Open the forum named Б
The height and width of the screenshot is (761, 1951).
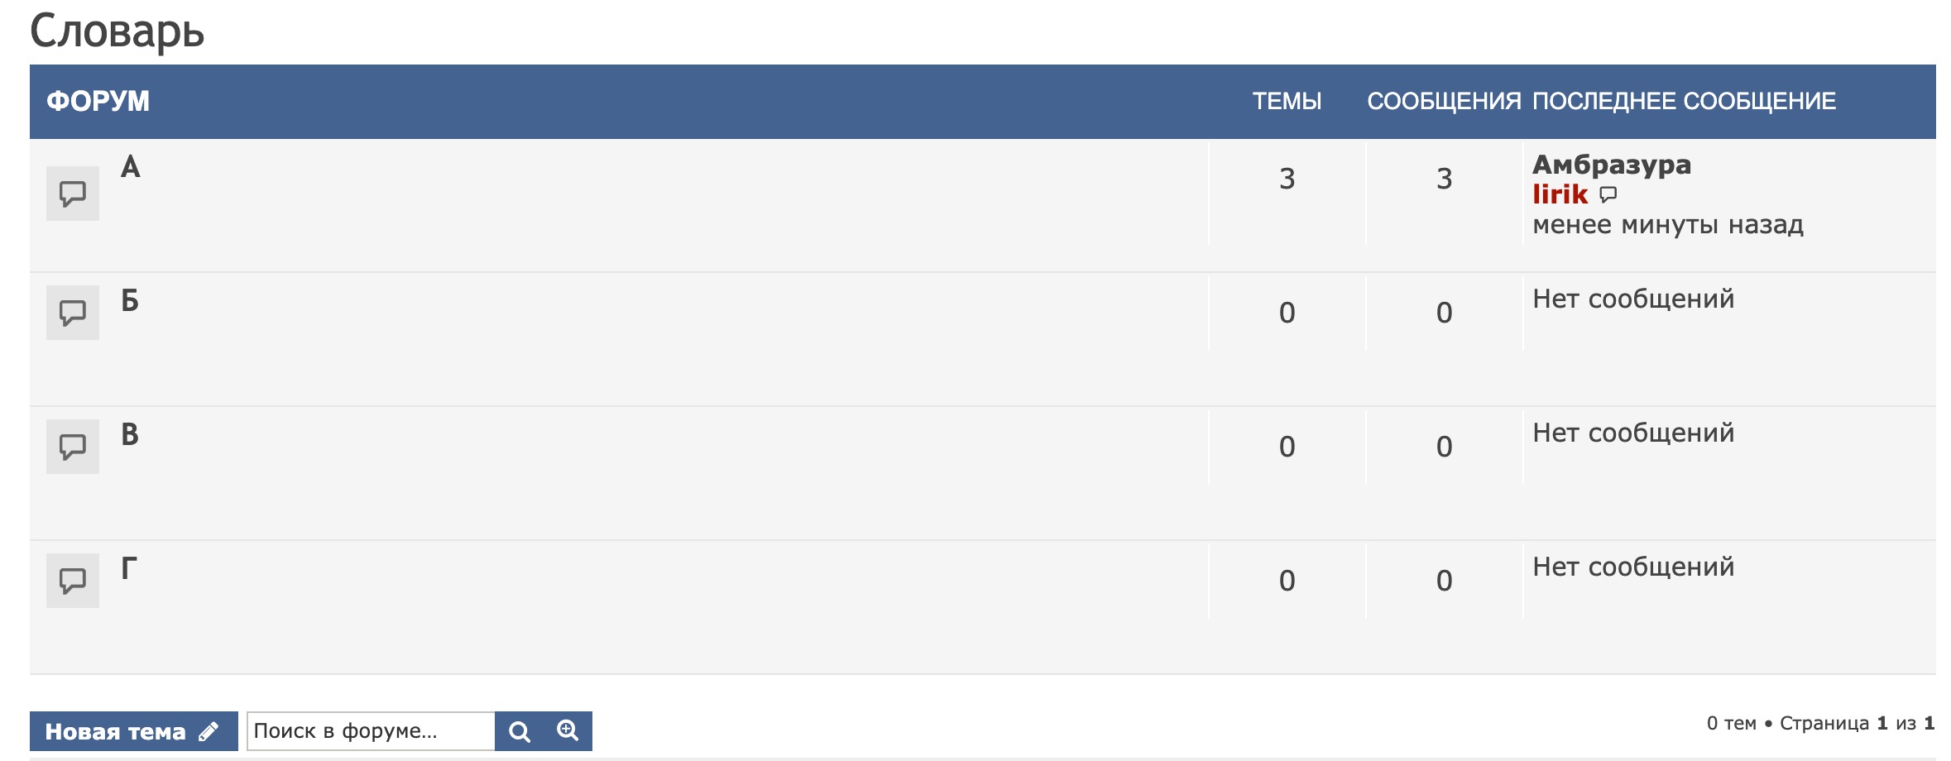tap(130, 301)
